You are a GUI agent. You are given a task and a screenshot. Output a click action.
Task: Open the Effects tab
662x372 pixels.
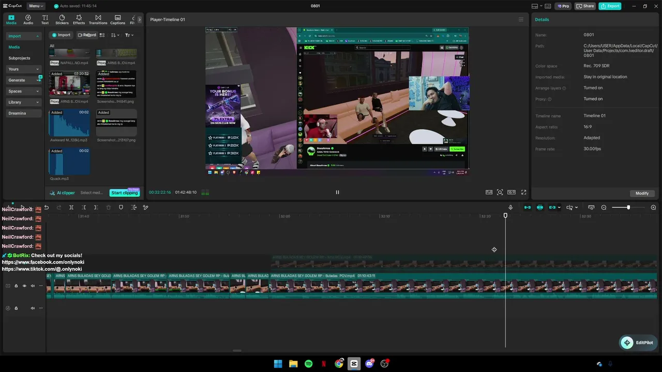tap(79, 20)
